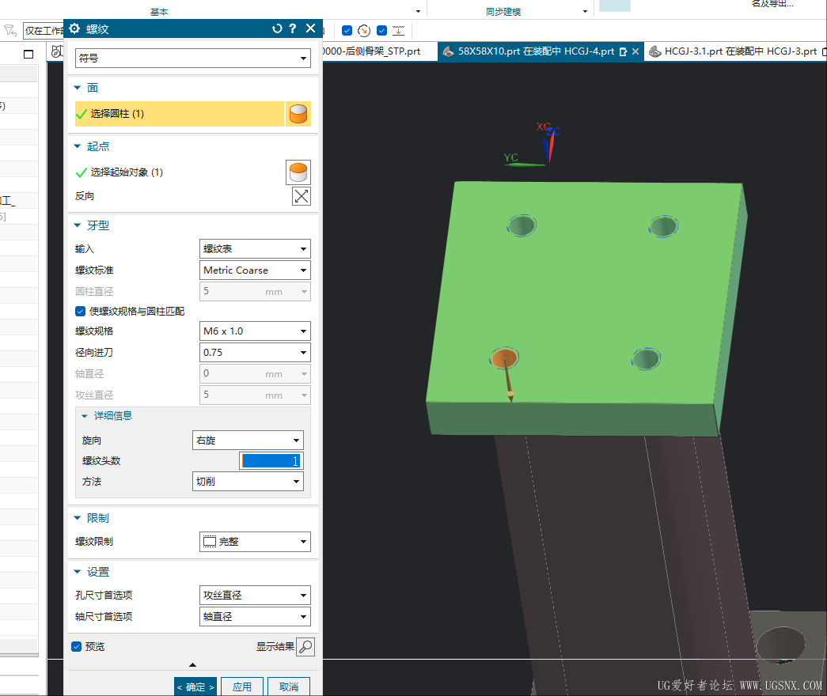
Task: Click the 螺纹头数 input field
Action: (271, 461)
